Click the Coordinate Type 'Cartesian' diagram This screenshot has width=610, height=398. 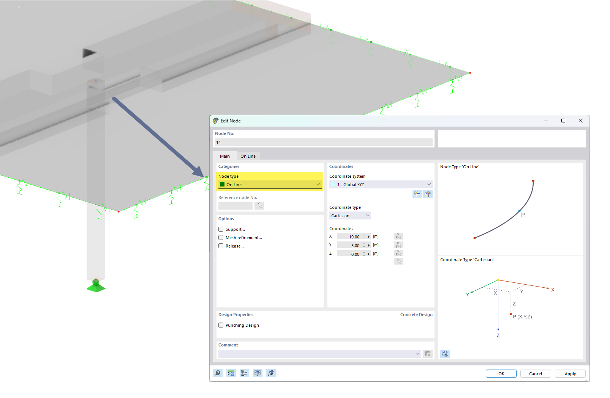tap(510, 308)
